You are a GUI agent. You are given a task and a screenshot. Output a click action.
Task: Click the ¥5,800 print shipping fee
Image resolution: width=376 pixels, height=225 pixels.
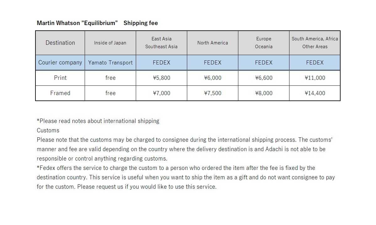click(162, 78)
